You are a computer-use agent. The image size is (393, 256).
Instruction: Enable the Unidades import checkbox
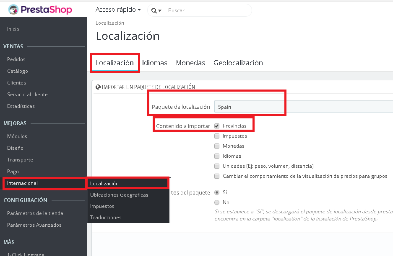point(217,166)
